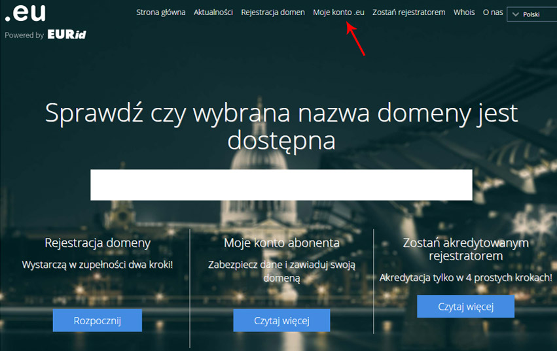Viewport: 557px width, 351px height.
Task: Open the Whois page
Action: [x=464, y=12]
